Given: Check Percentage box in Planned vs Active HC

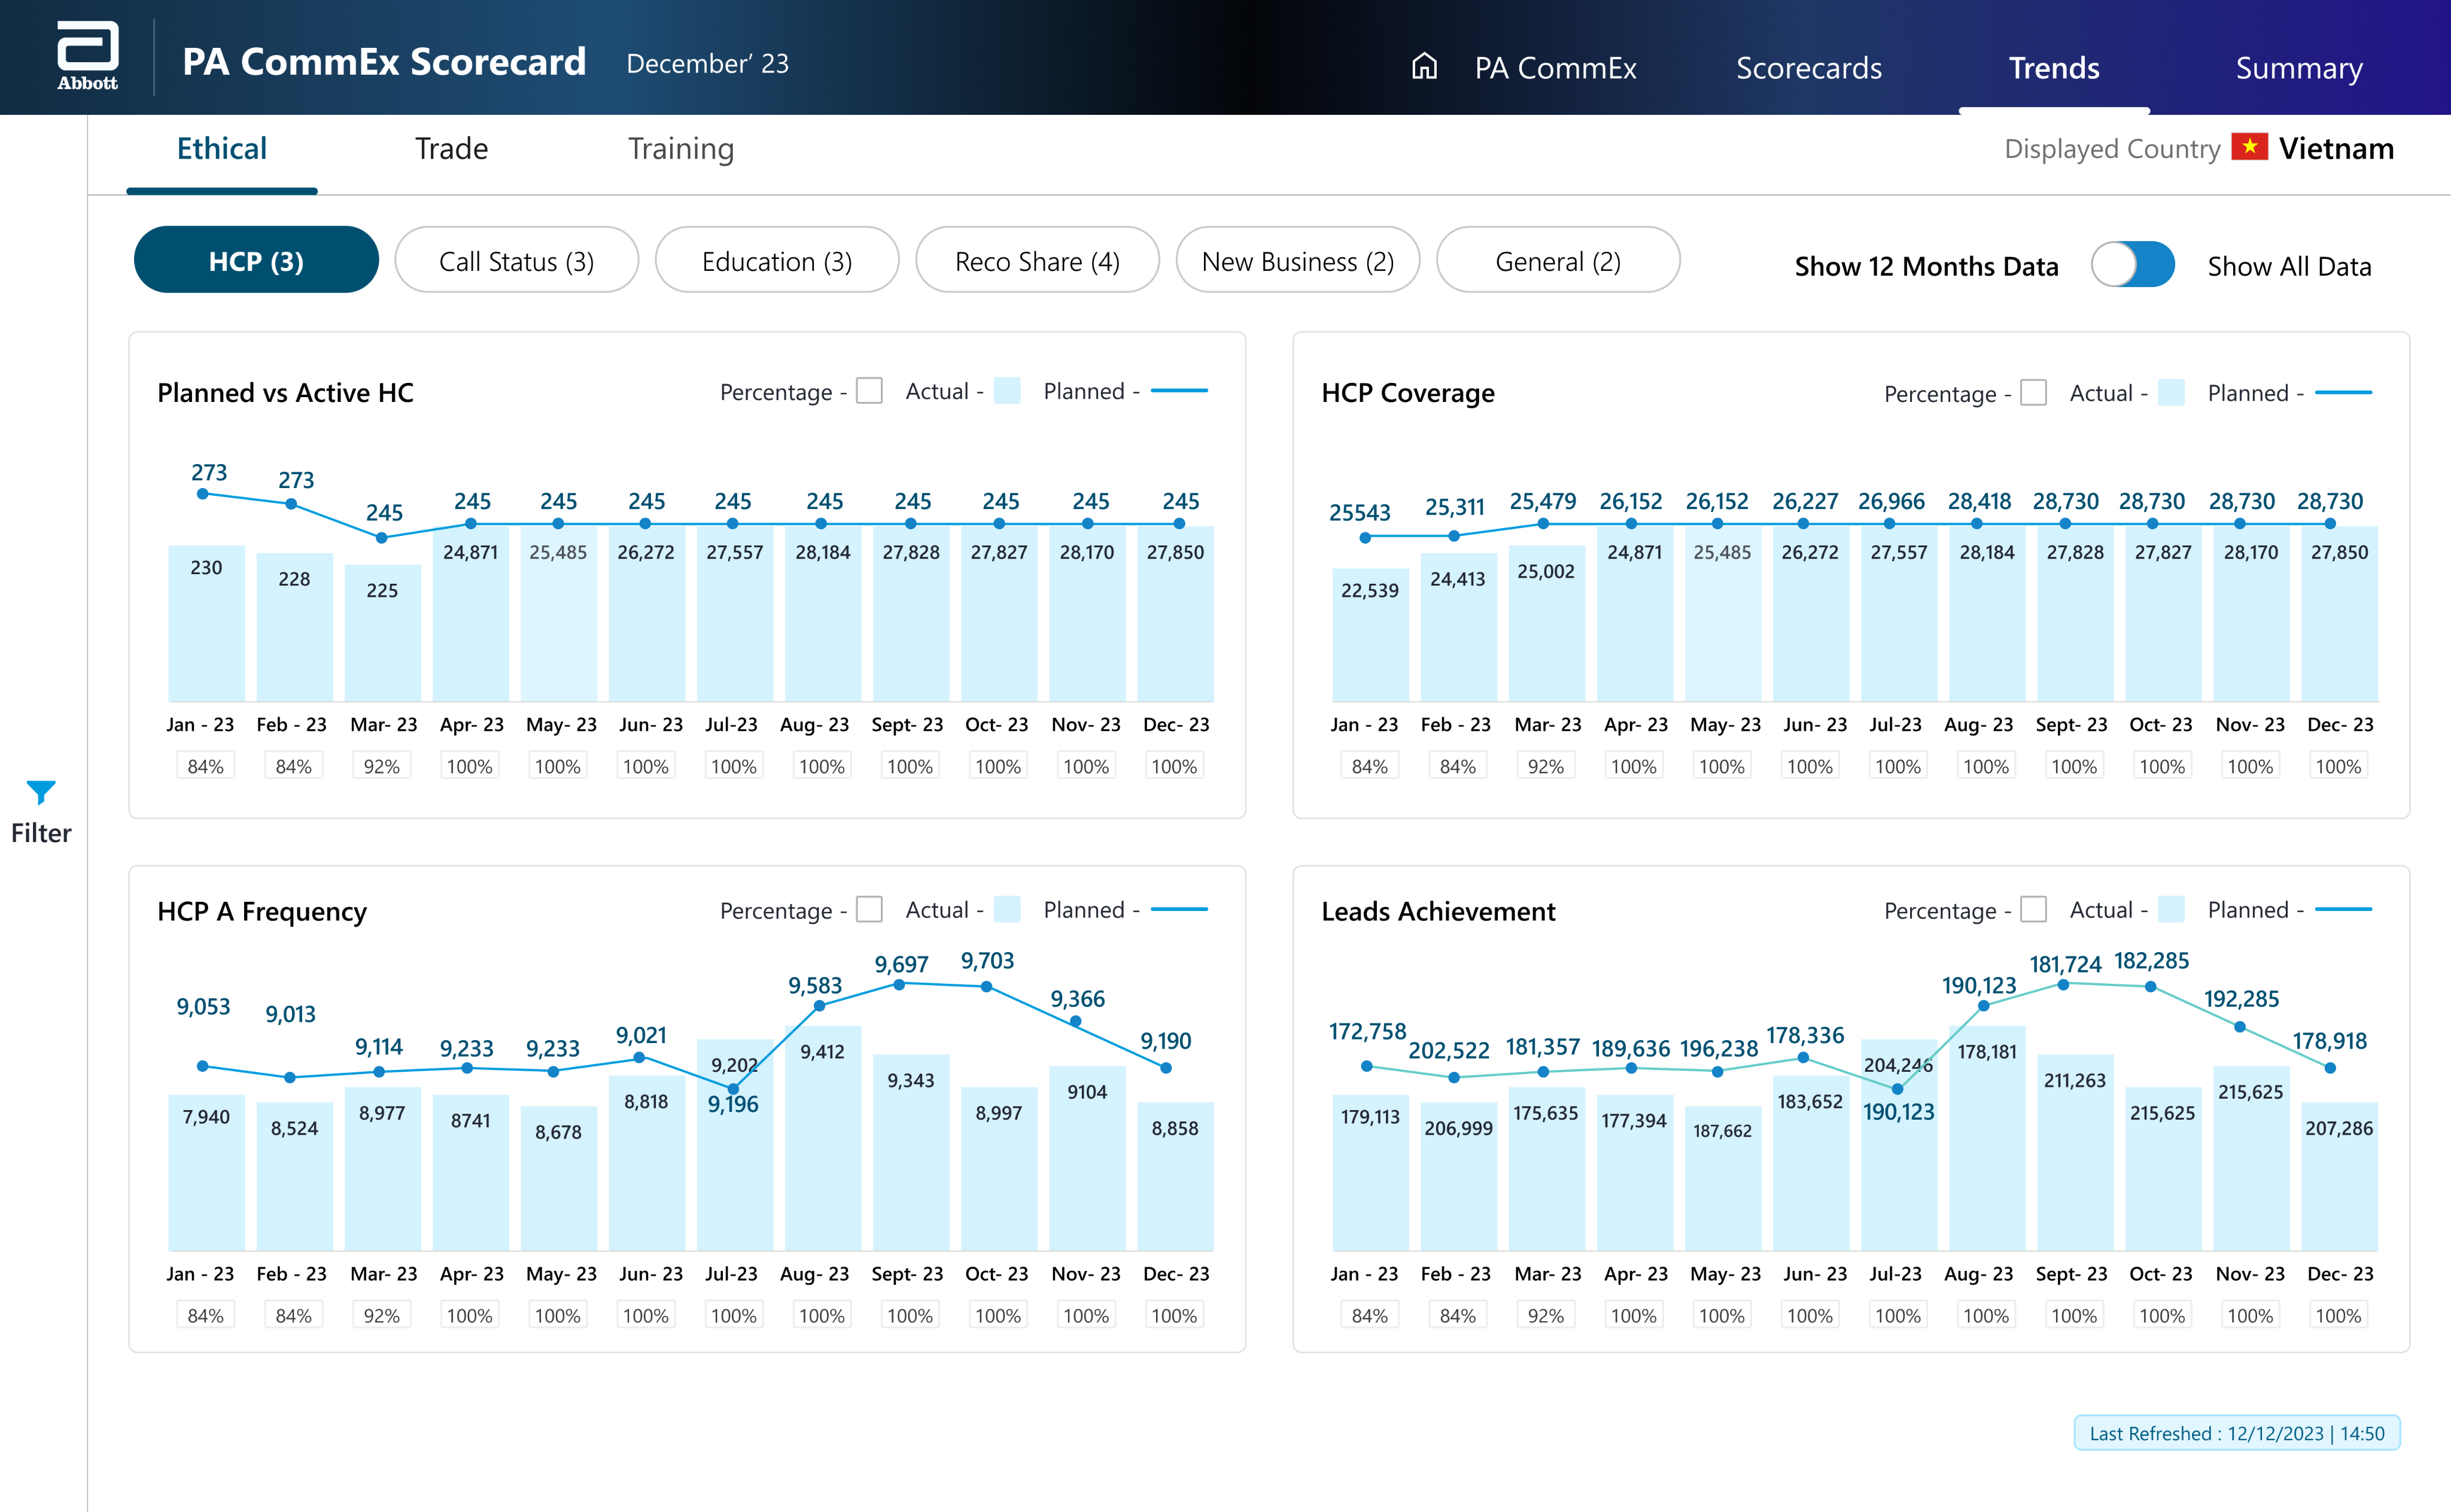Looking at the screenshot, I should (x=869, y=391).
